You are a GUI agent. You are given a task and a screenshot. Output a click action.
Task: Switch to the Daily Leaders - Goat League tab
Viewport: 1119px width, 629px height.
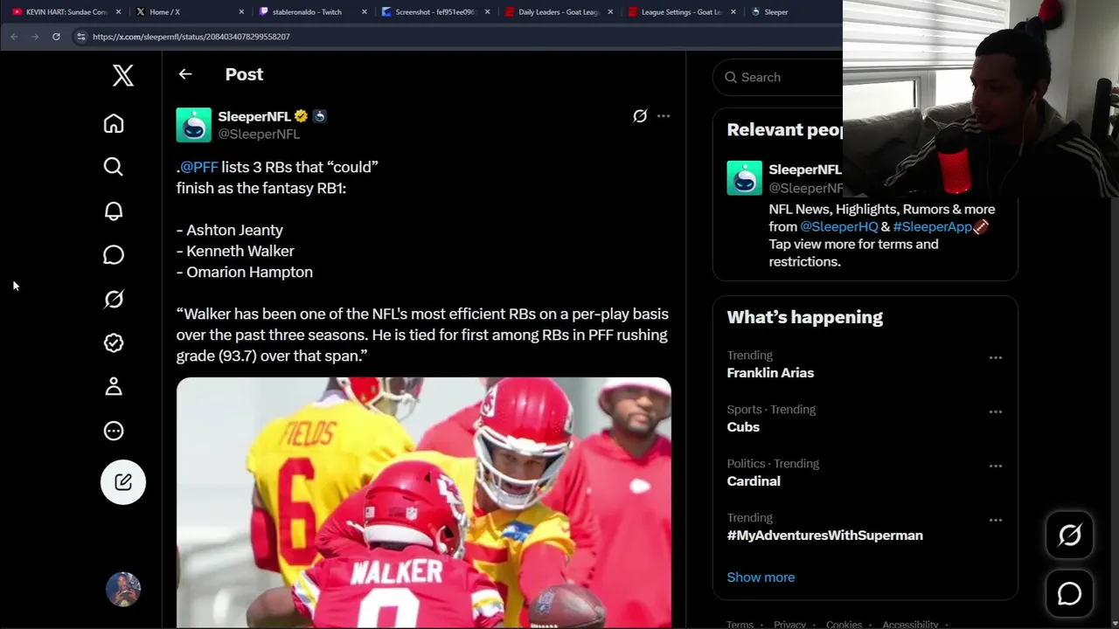[x=559, y=12]
